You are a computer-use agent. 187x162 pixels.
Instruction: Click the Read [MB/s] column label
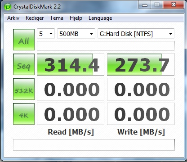tap(71, 132)
